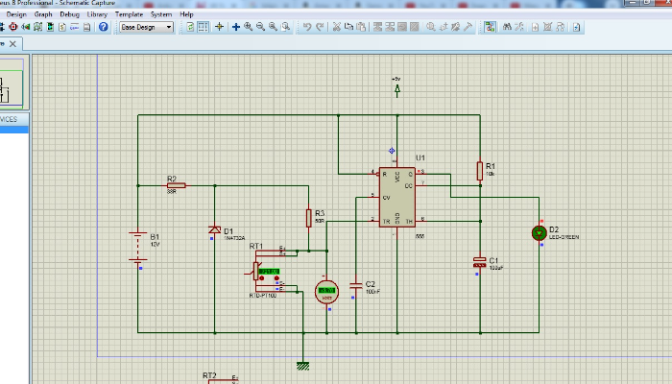The image size is (672, 384).
Task: Open the Template menu
Action: click(129, 14)
